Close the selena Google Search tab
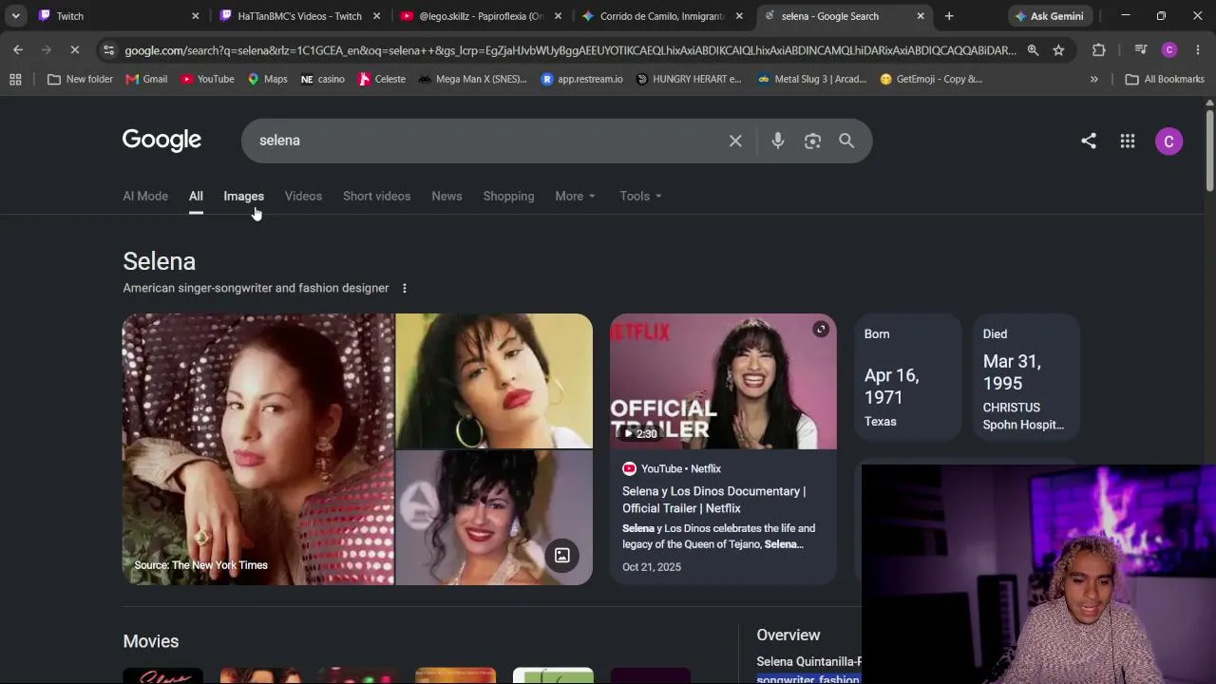Image resolution: width=1216 pixels, height=684 pixels. tap(921, 16)
